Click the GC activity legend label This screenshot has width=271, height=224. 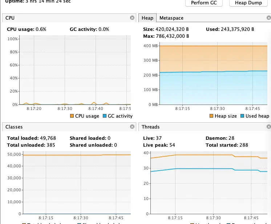(x=120, y=116)
